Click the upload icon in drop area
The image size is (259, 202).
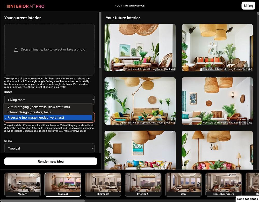click(x=16, y=50)
